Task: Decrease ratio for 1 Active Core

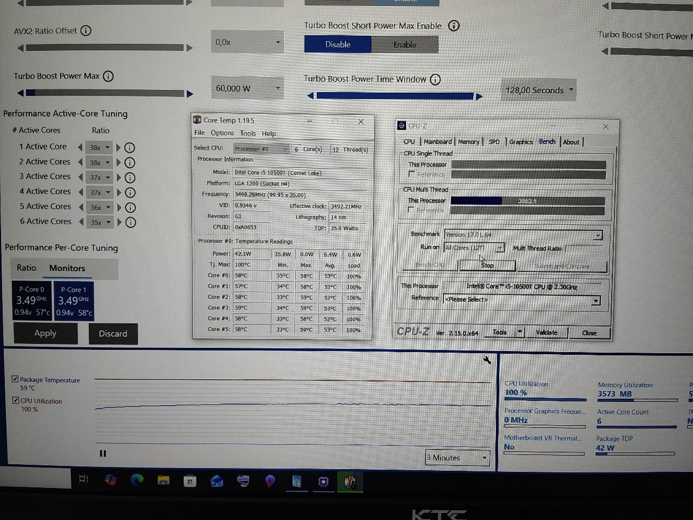Action: 81,147
